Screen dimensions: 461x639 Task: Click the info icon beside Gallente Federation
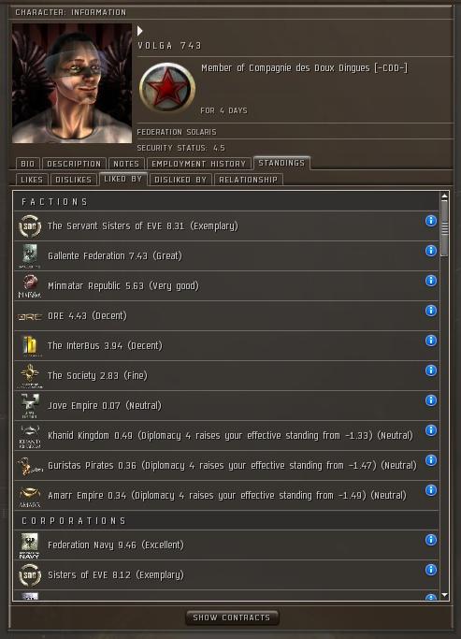click(431, 251)
